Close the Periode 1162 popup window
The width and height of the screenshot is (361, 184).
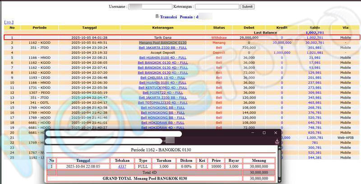click(276, 133)
